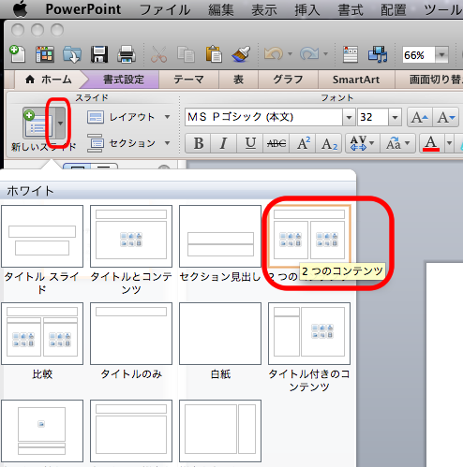Choose the タイトルとコンテンツ layout thumbnail
Image resolution: width=463 pixels, height=467 pixels.
(131, 236)
